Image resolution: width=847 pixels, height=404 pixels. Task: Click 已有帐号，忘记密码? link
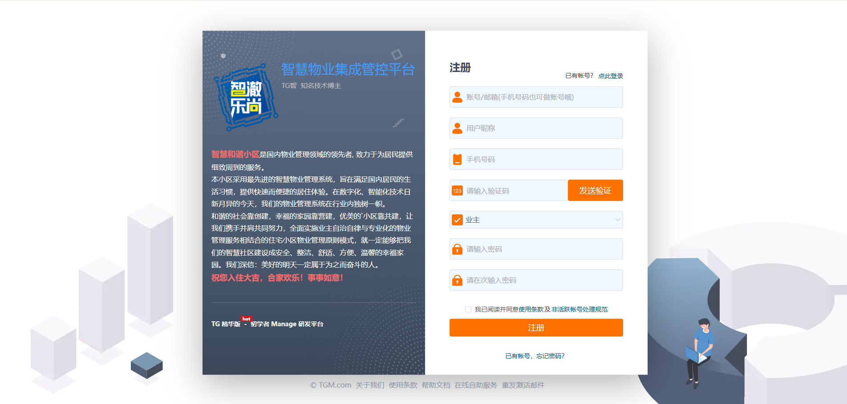point(535,356)
